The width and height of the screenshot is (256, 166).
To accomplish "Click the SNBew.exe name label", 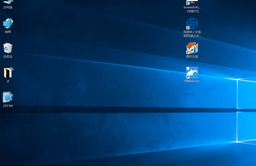I will (192, 81).
